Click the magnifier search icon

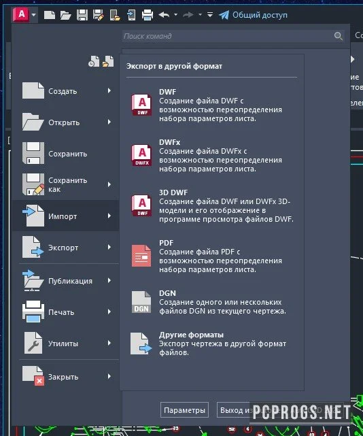coord(339,36)
